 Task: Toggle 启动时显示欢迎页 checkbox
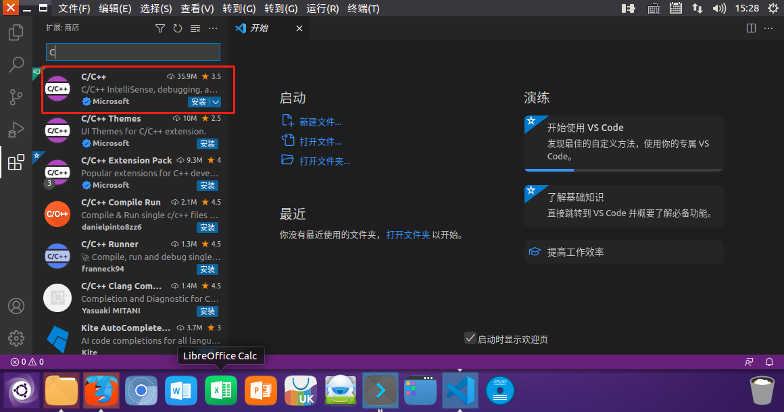pyautogui.click(x=470, y=338)
